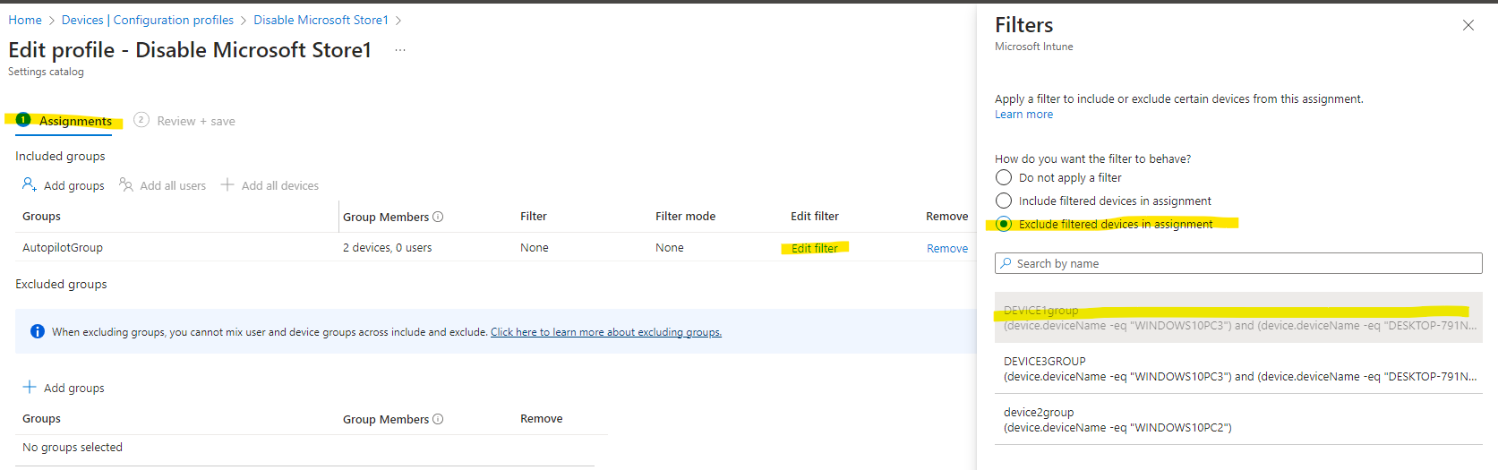Viewport: 1498px width, 470px height.
Task: Click the search magnifier icon in Filters
Action: click(x=1006, y=263)
